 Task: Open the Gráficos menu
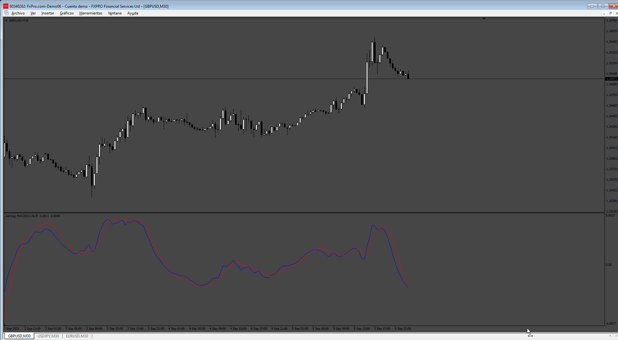(x=67, y=13)
